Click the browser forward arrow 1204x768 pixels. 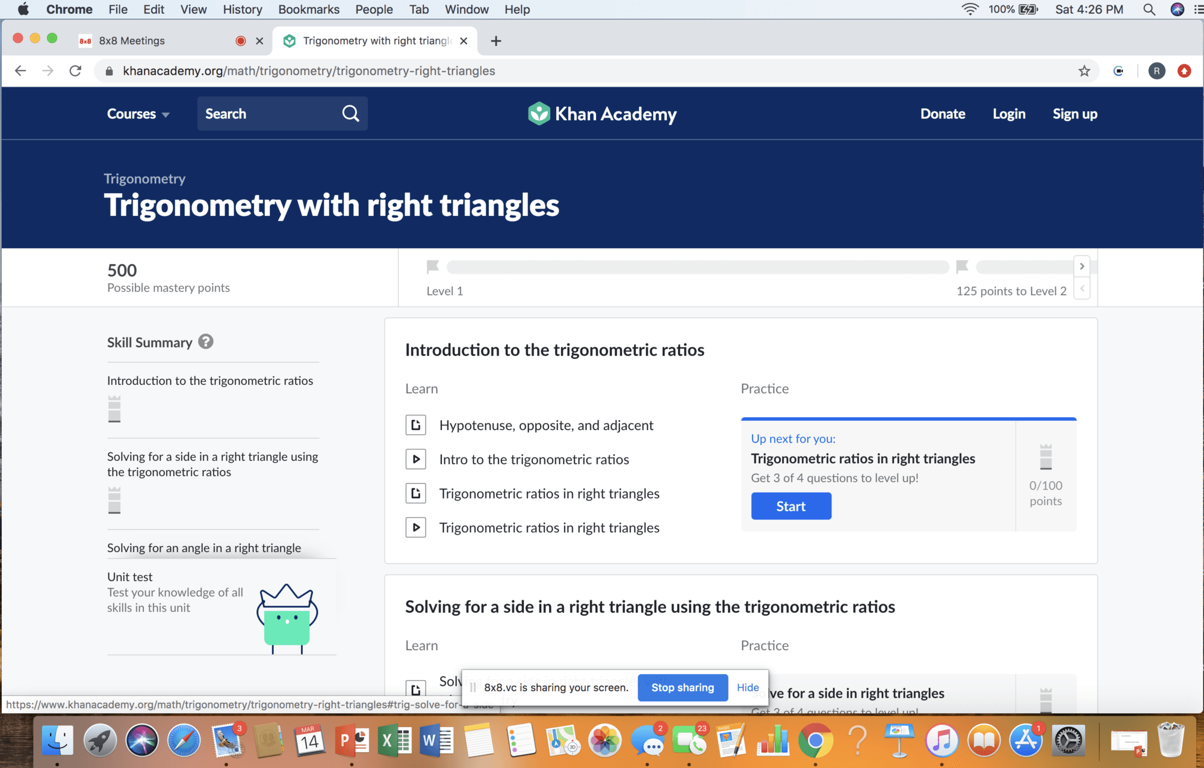pos(48,71)
